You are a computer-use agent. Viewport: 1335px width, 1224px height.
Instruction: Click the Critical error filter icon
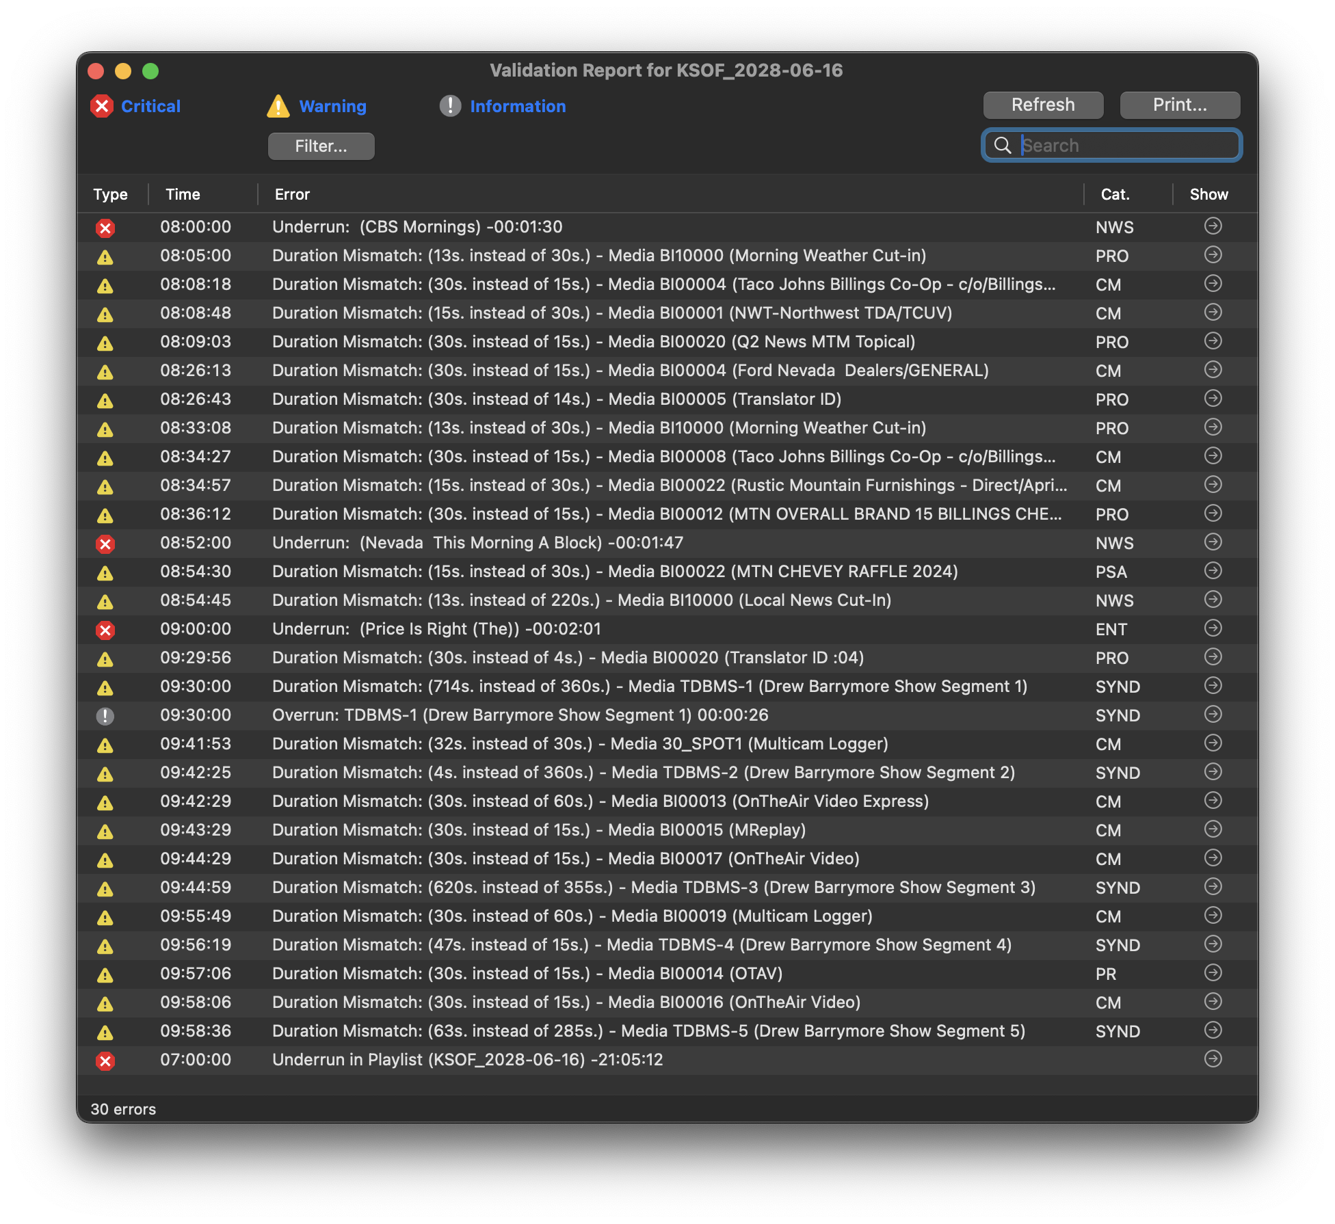pos(103,106)
